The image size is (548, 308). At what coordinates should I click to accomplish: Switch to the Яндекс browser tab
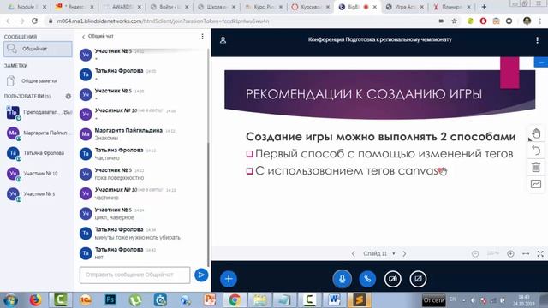click(74, 7)
